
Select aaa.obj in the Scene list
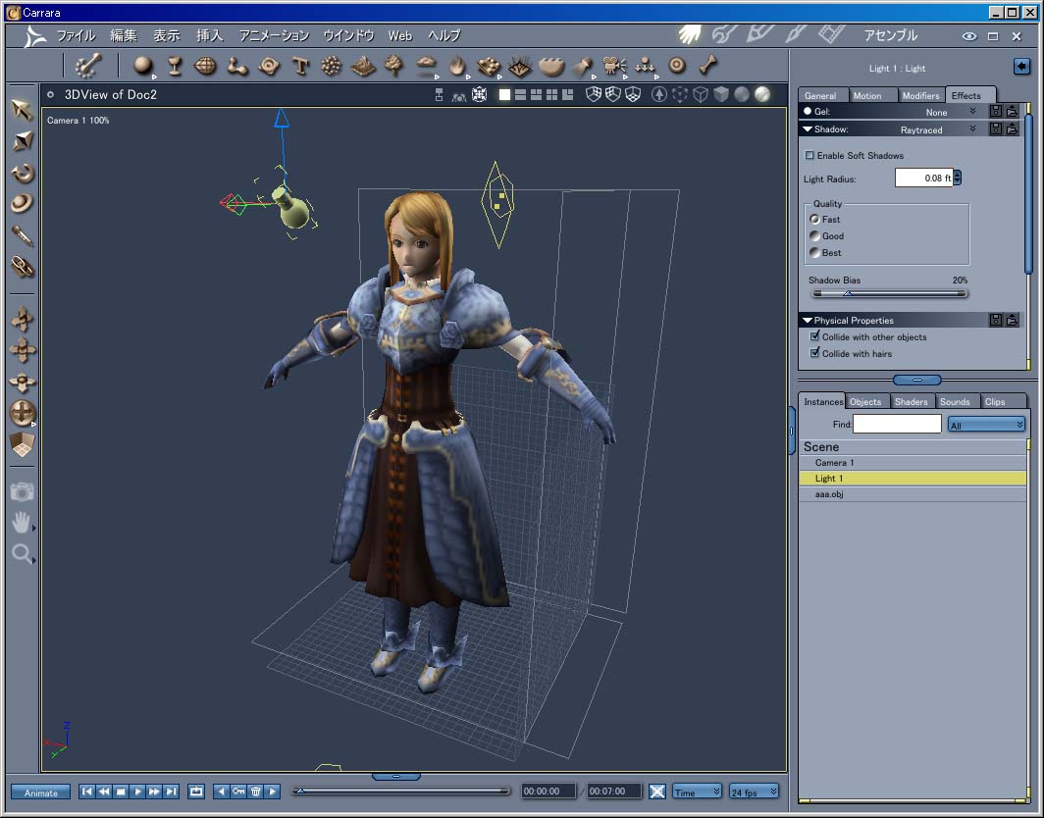coord(913,494)
